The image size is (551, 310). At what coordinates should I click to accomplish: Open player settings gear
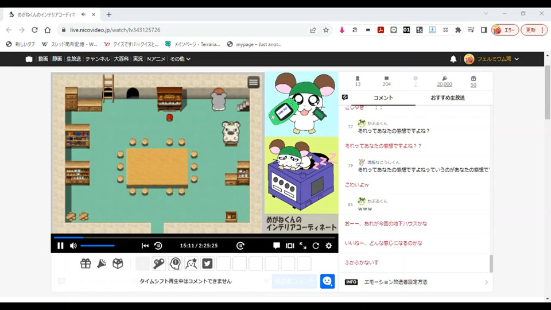click(328, 246)
